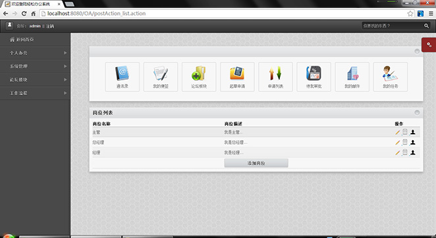The width and height of the screenshot is (436, 238).
Task: Expand the 工作流程 sidebar menu
Action: 35,93
